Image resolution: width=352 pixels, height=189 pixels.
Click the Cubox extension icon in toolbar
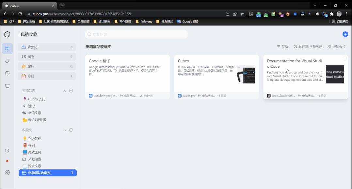(x=317, y=14)
